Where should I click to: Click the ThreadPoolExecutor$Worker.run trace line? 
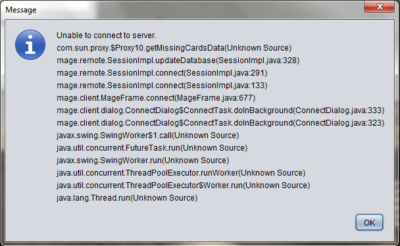pos(183,185)
